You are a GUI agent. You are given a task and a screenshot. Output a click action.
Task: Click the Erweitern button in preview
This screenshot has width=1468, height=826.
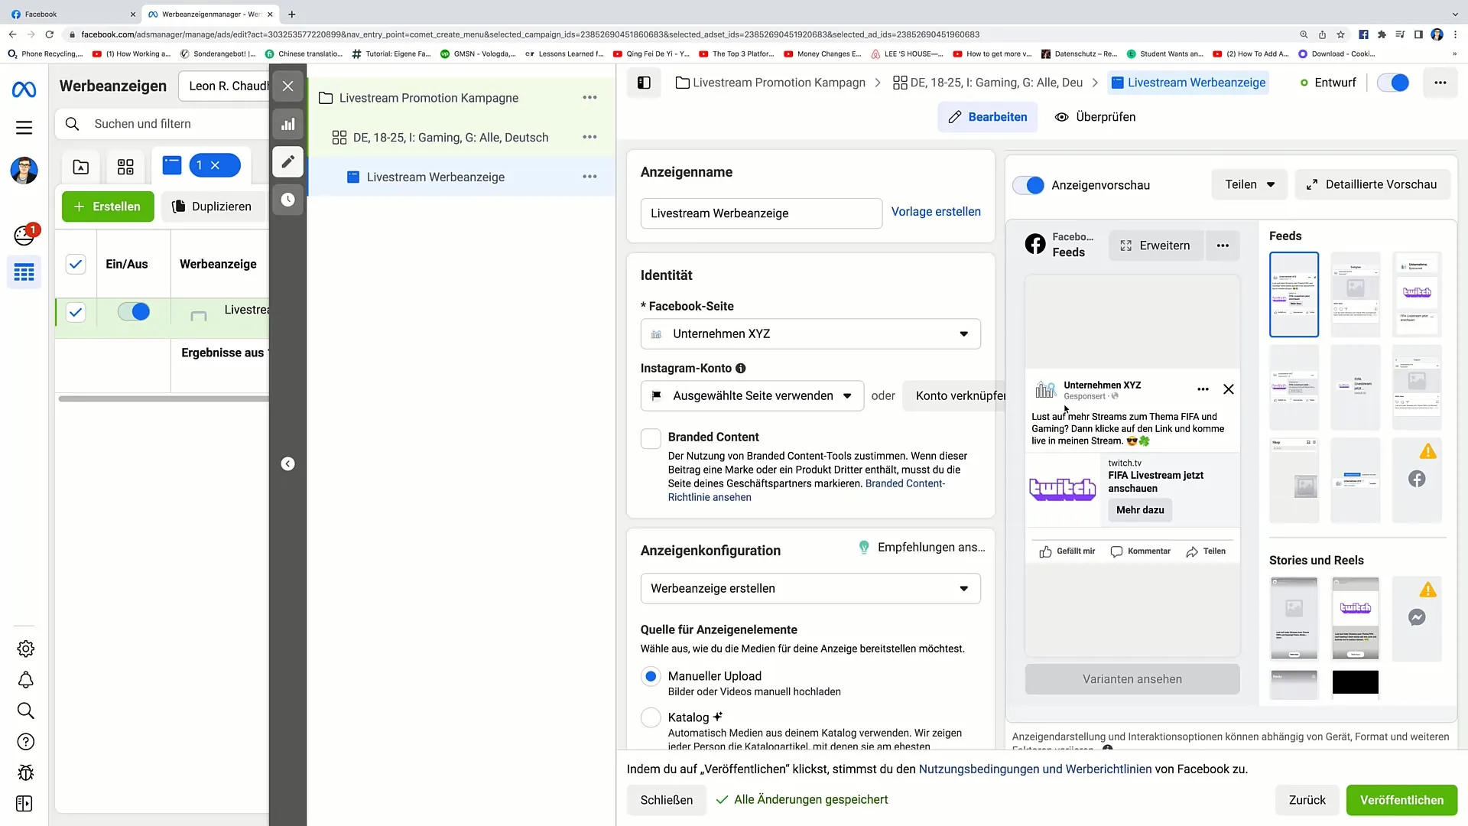[x=1155, y=246]
